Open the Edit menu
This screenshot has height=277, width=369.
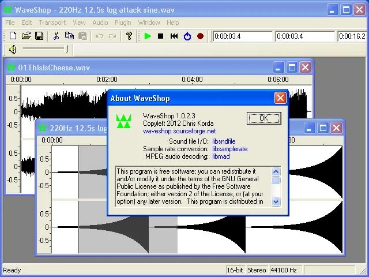pyautogui.click(x=27, y=23)
